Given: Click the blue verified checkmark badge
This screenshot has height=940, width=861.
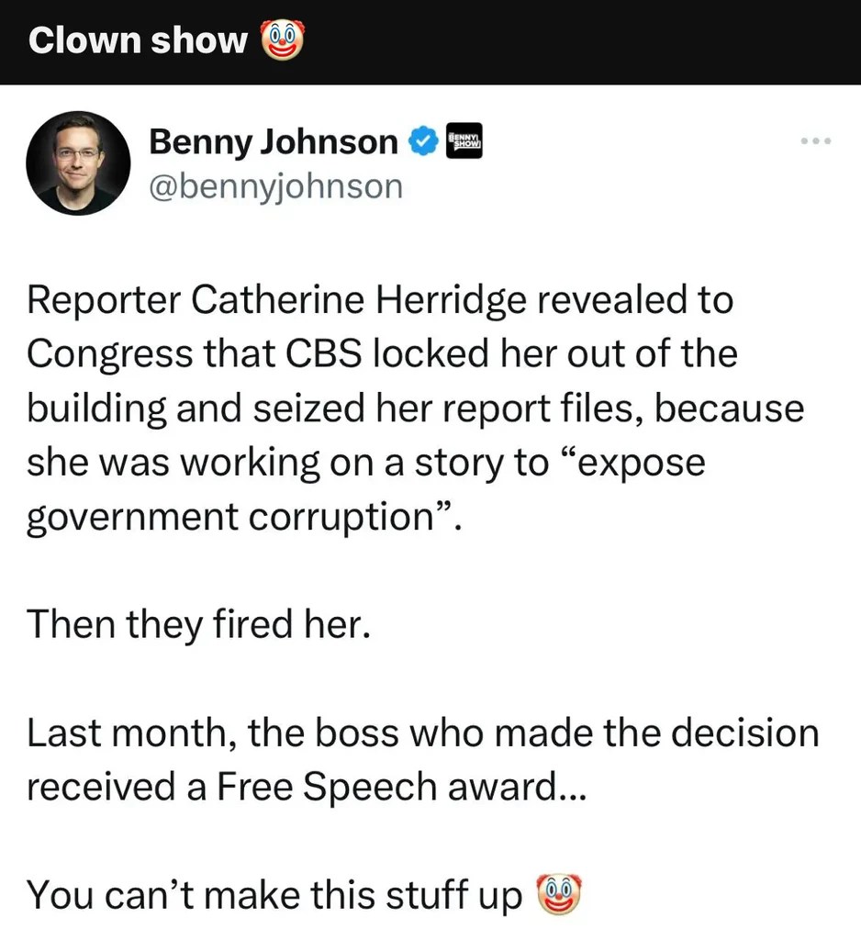Looking at the screenshot, I should click(422, 143).
